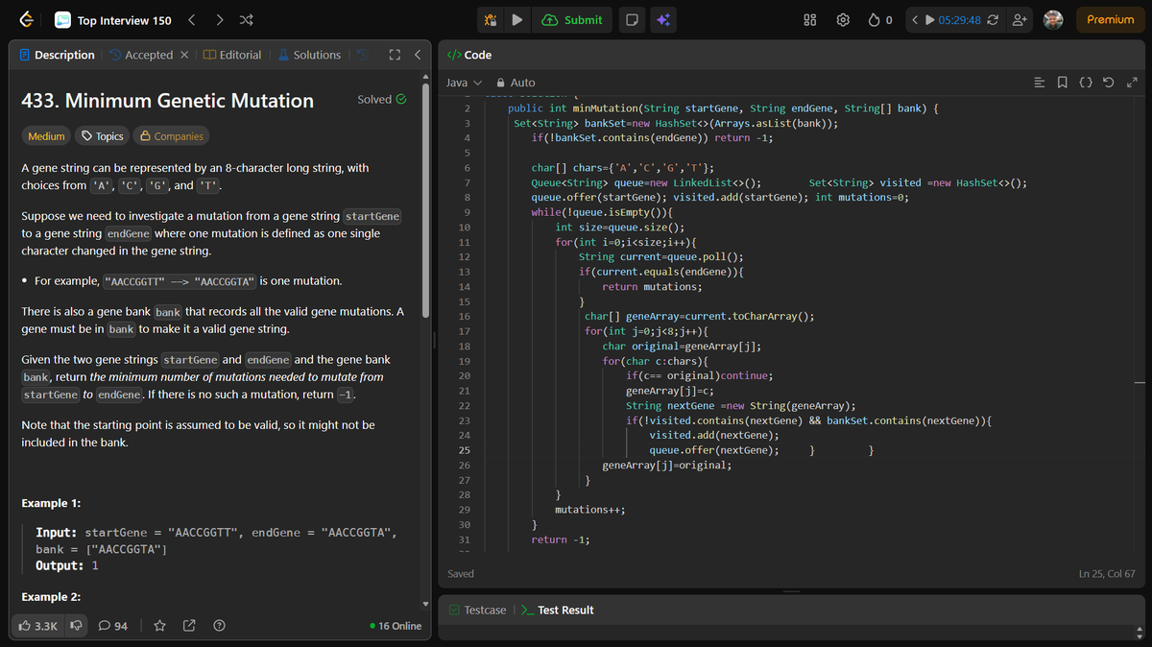Reset the timer with refresh icon

(995, 20)
